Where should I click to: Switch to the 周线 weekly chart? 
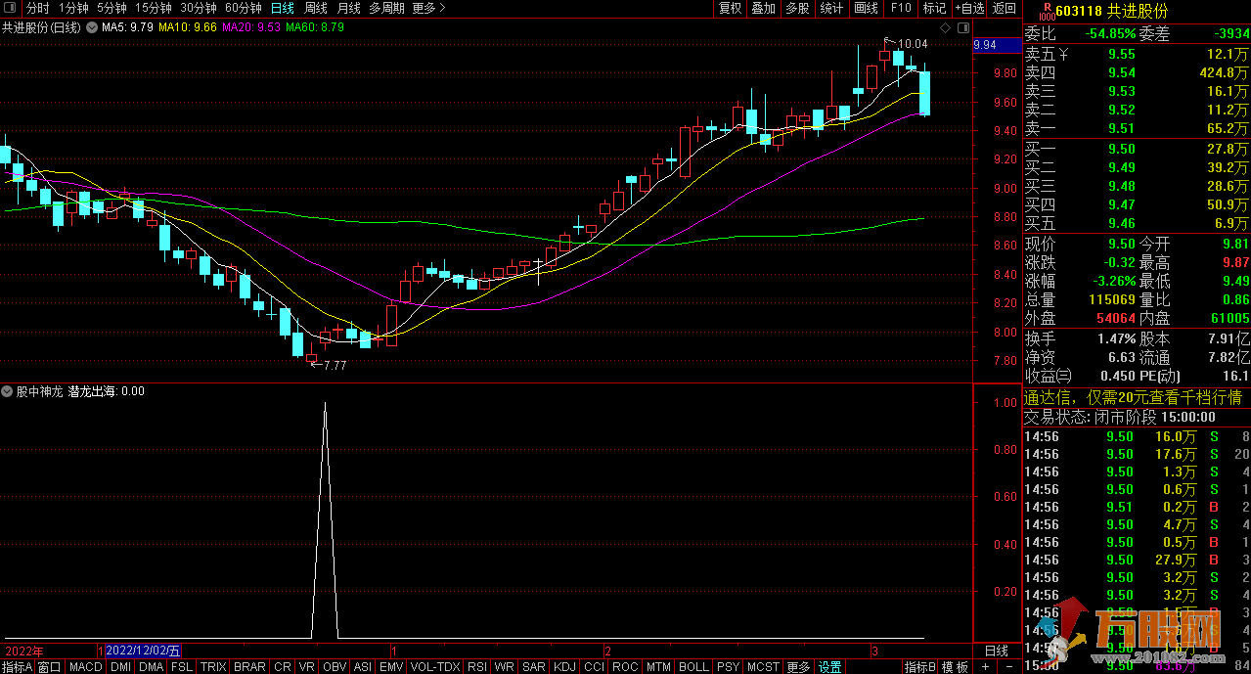click(316, 8)
